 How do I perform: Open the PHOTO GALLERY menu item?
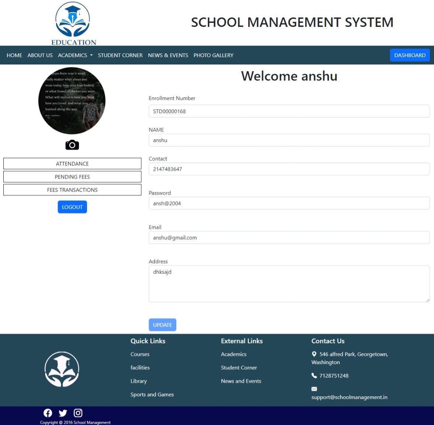[x=213, y=55]
